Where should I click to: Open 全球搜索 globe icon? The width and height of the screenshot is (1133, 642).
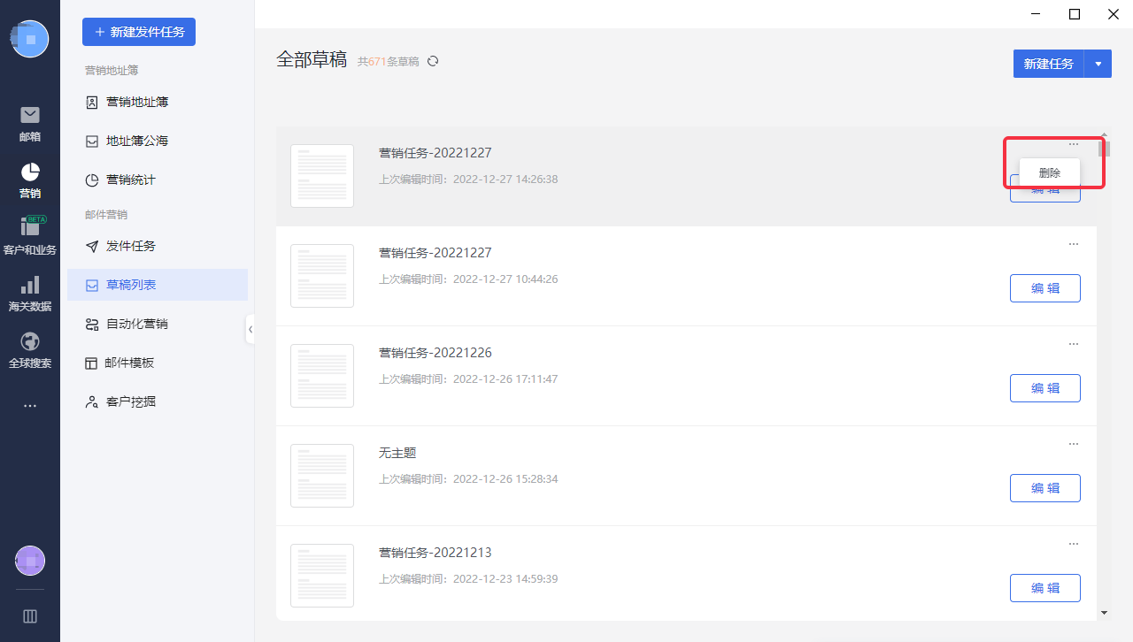pos(30,341)
